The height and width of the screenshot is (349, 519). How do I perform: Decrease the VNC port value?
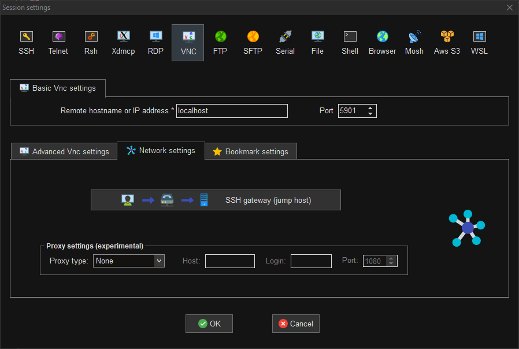coord(370,114)
